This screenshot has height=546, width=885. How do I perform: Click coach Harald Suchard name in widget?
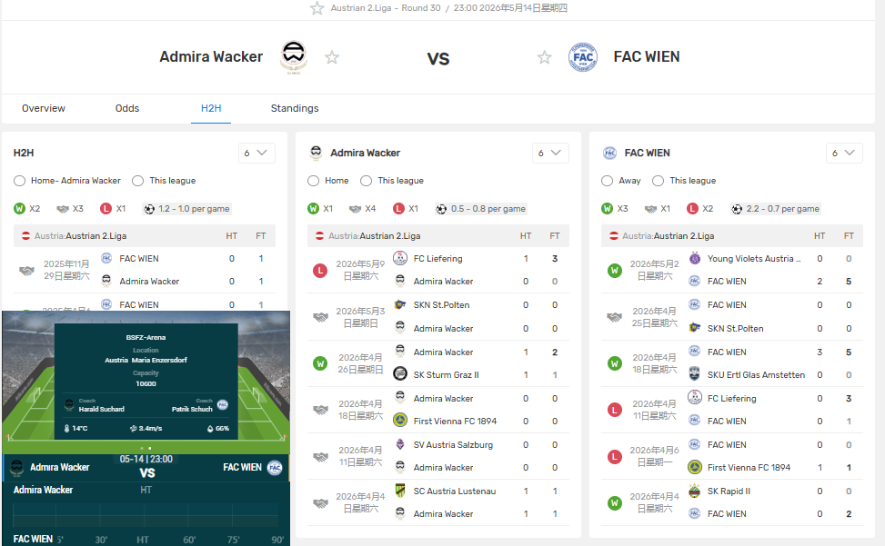[102, 409]
